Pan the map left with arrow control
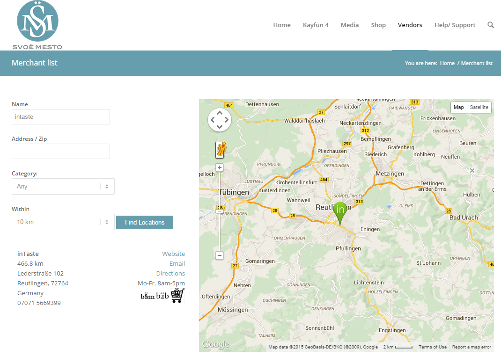This screenshot has height=356, width=501. pyautogui.click(x=213, y=120)
